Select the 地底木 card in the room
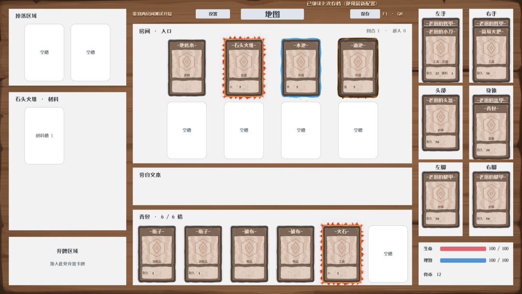Viewport: 522px width, 294px height. 187,68
